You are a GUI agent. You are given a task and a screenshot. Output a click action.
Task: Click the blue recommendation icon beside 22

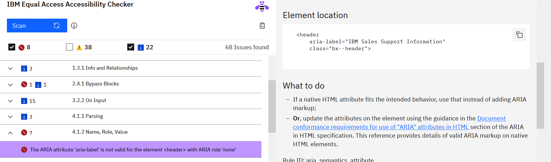(140, 47)
